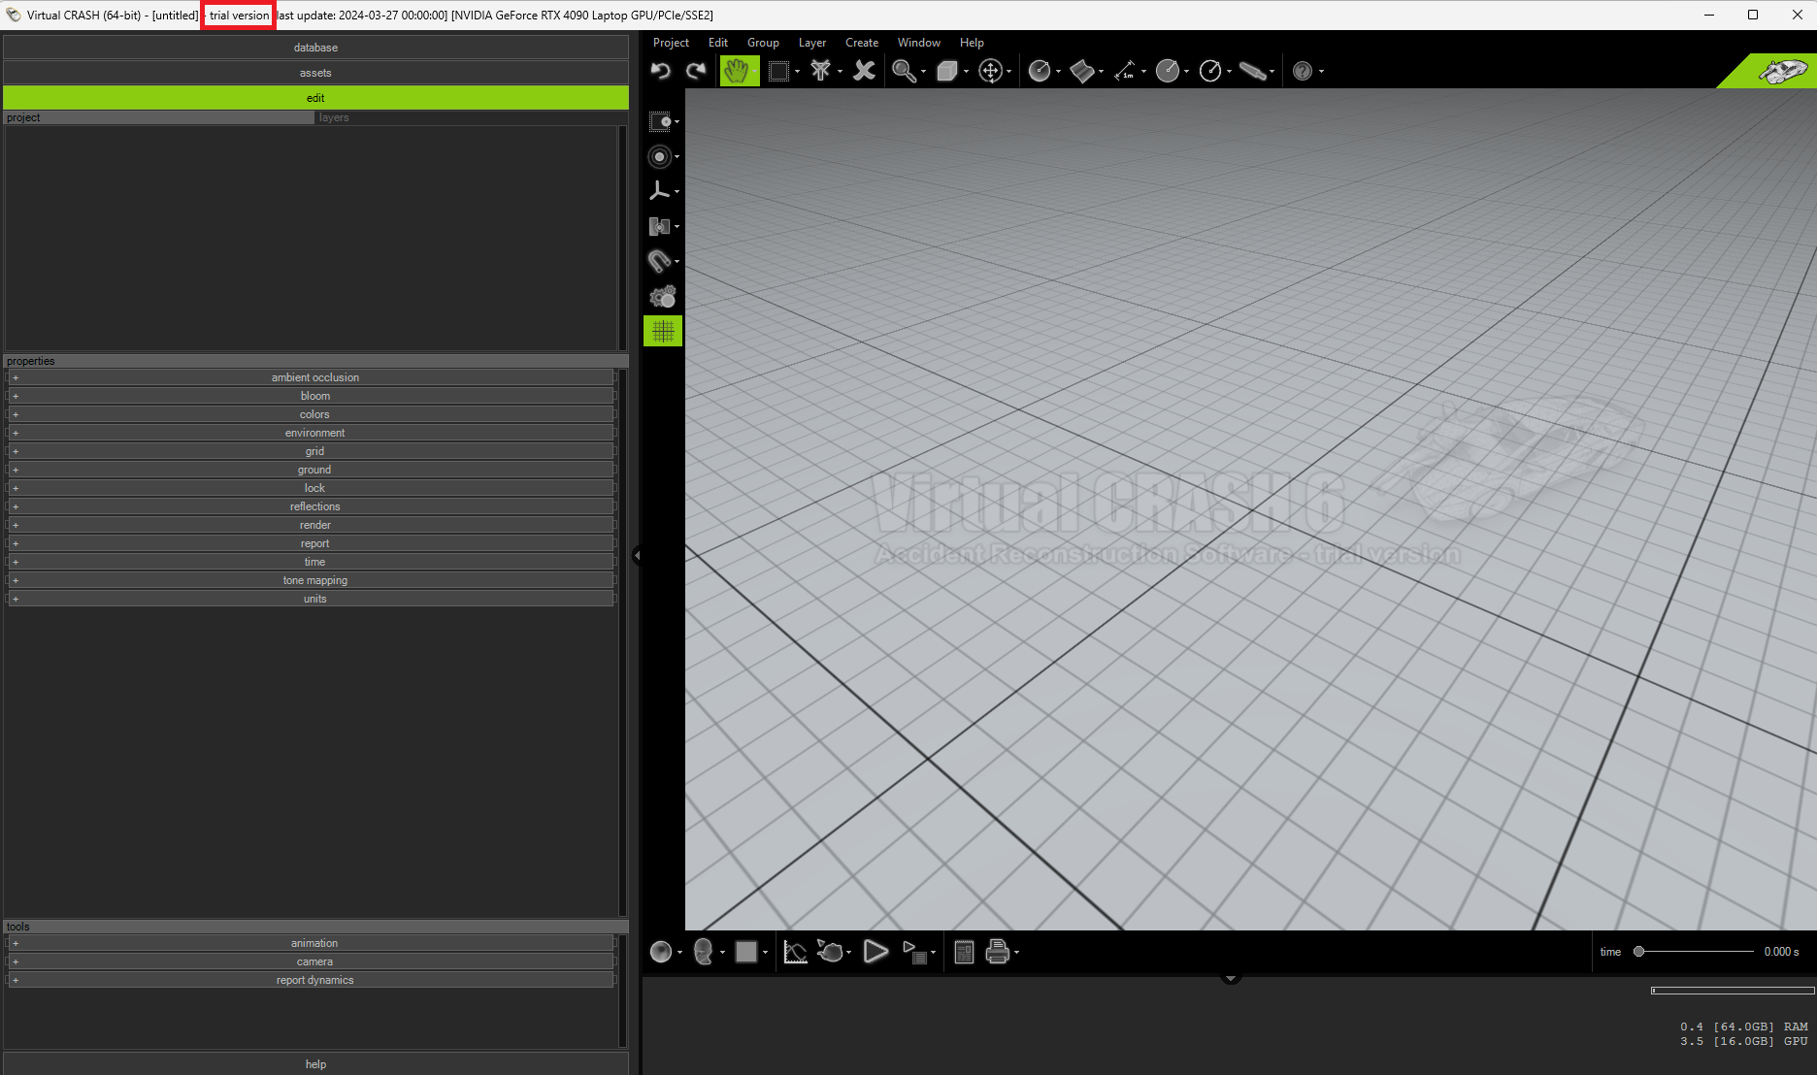This screenshot has width=1817, height=1075.
Task: Expand the environment properties section
Action: click(311, 433)
